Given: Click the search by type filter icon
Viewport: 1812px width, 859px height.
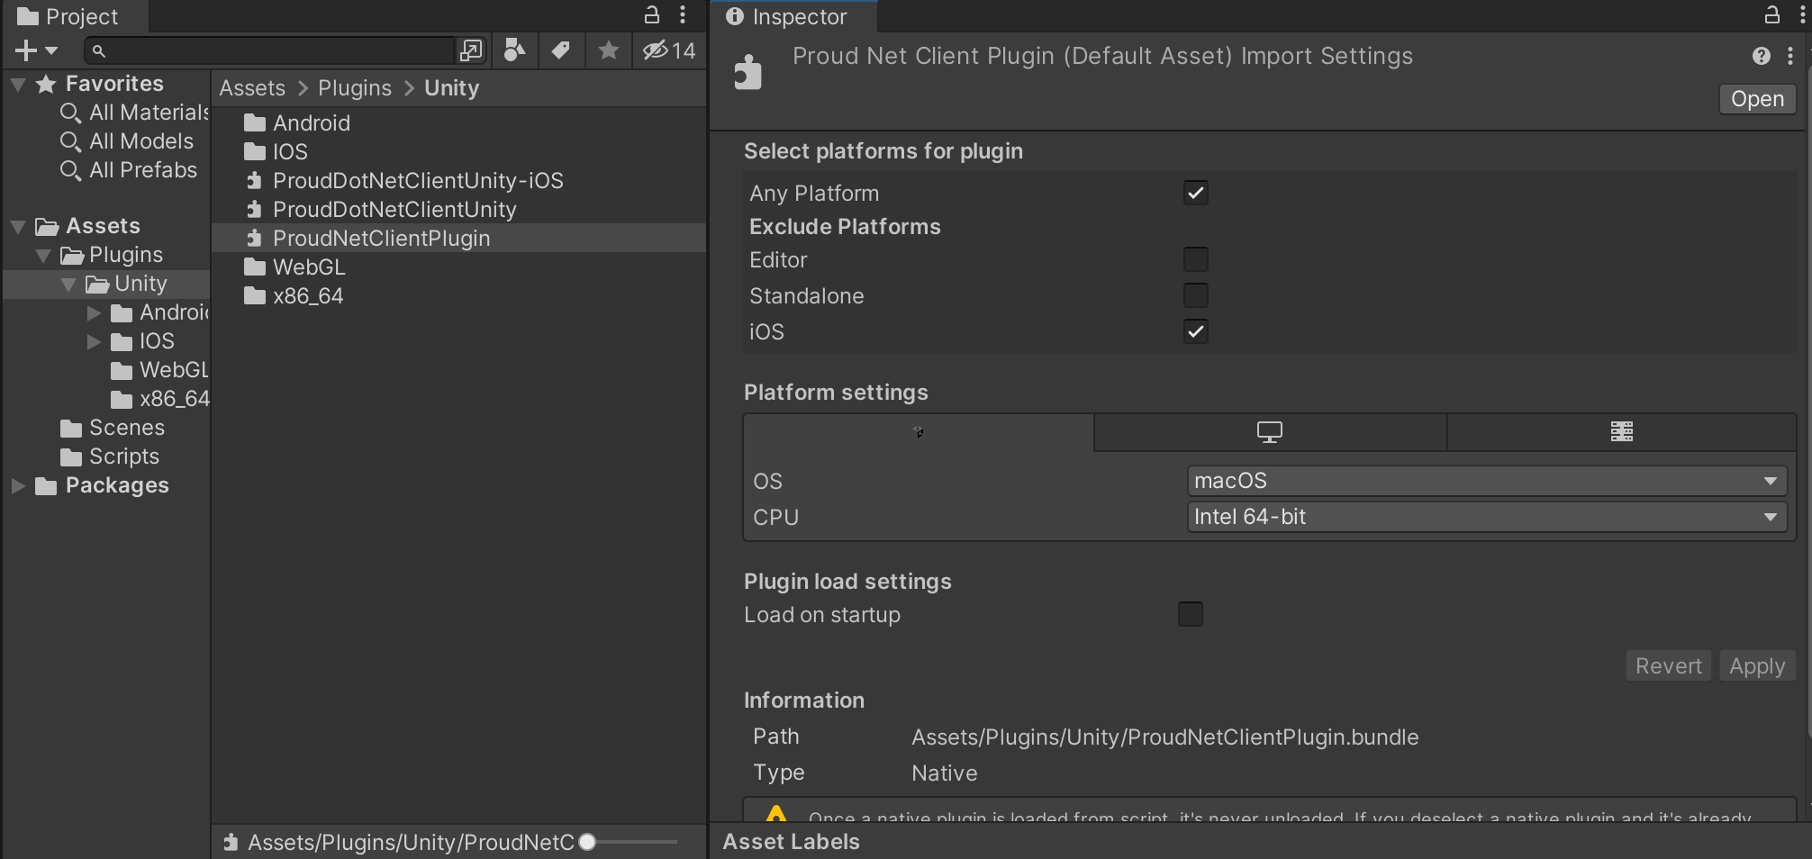Looking at the screenshot, I should pyautogui.click(x=514, y=50).
